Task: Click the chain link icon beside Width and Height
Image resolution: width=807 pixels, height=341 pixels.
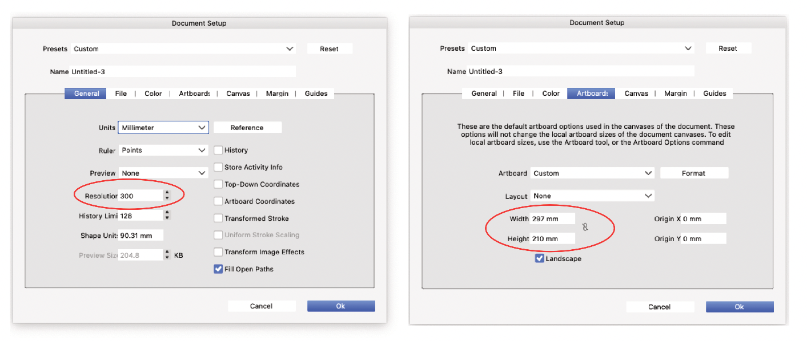Action: pos(585,228)
